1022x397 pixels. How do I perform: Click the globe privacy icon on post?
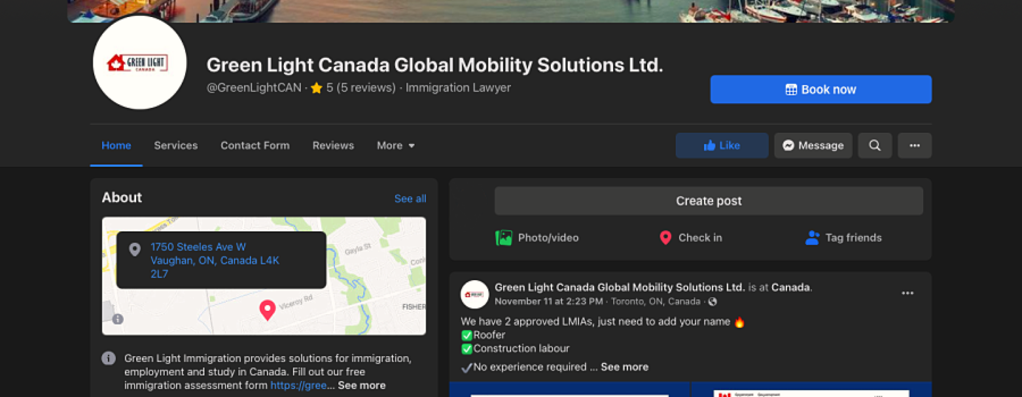tap(713, 302)
